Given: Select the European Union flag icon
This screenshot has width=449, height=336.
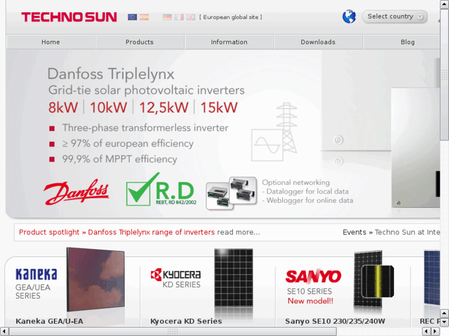Looking at the screenshot, I should [132, 17].
